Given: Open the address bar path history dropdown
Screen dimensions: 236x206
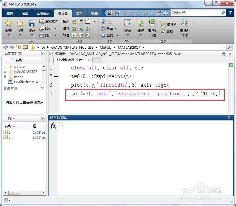Looking at the screenshot, I should (224, 47).
